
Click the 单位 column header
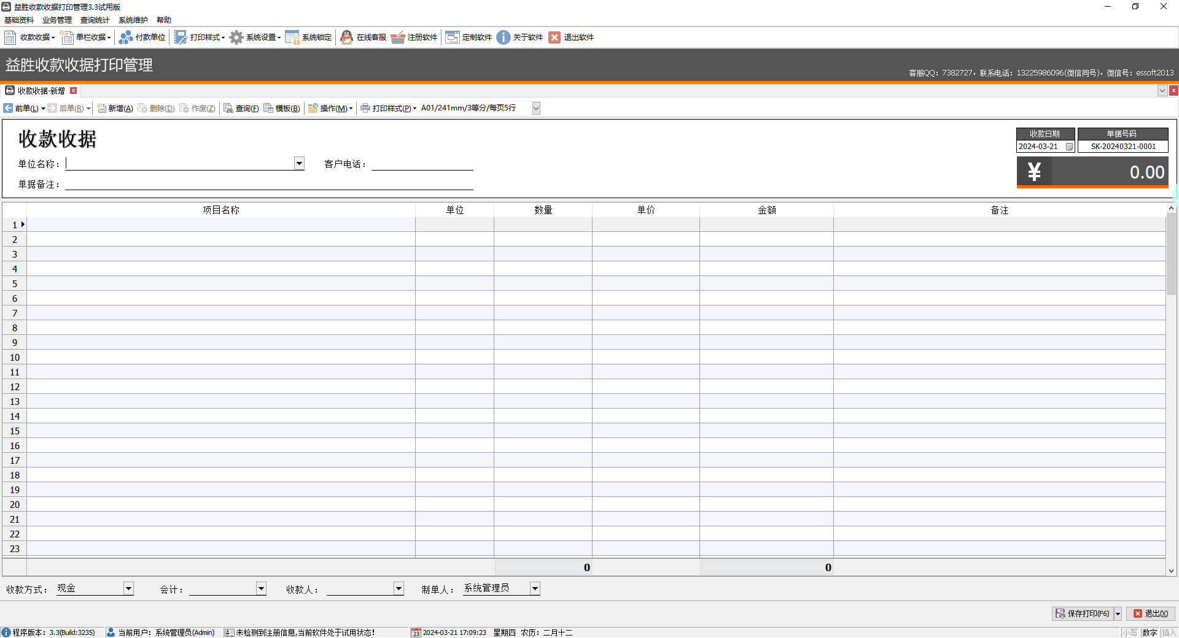point(455,210)
